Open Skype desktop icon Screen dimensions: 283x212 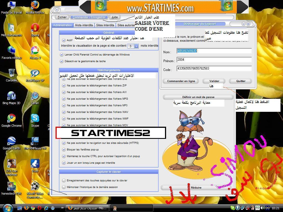35,120
